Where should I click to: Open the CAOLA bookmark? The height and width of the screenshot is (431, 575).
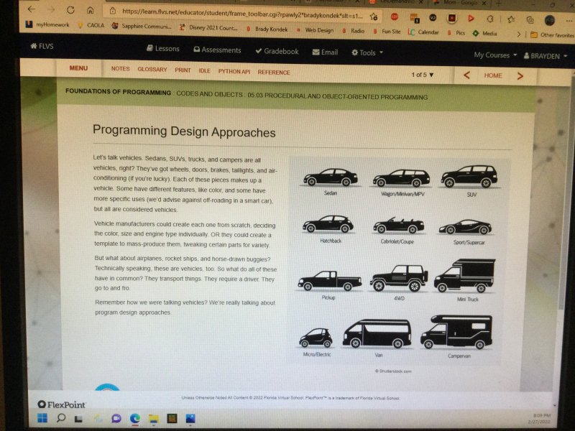click(92, 25)
